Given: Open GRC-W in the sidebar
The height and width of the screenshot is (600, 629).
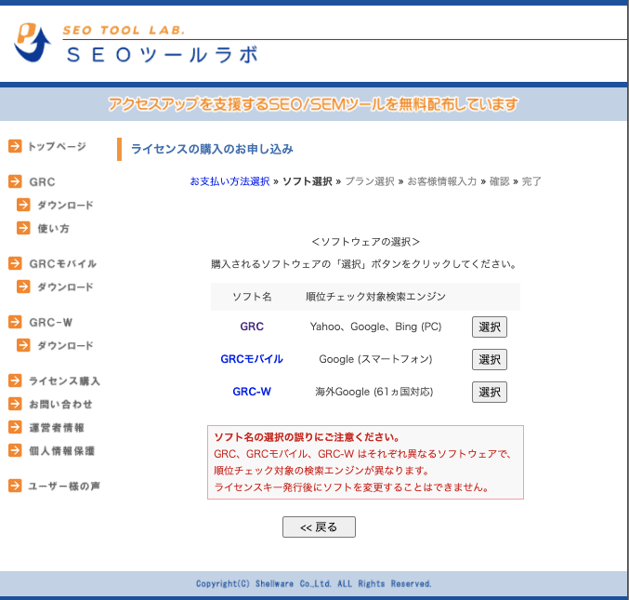Looking at the screenshot, I should pyautogui.click(x=50, y=323).
